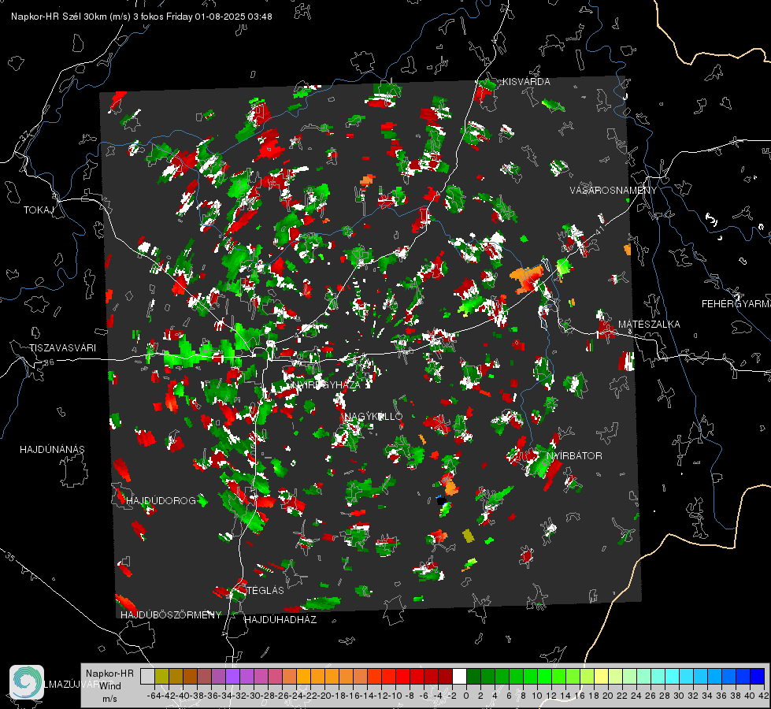Click the FEHÉRGYARMAT label at the map edge
Viewport: 771px width, 709px height.
click(x=736, y=304)
